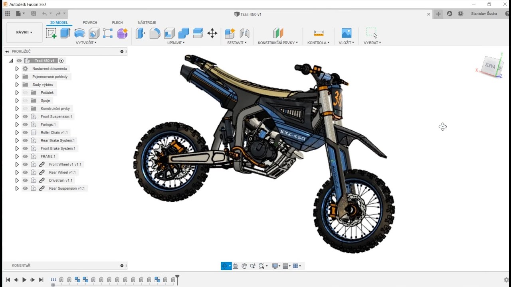The image size is (511, 287).
Task: Toggle visibility of Farings:1
Action: pos(25,125)
